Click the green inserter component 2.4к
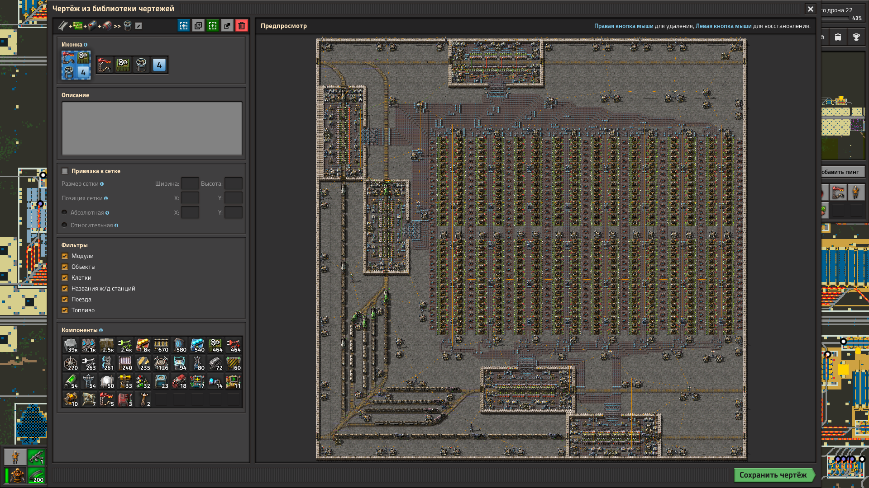Screen dimensions: 869x488 [x=125, y=345]
